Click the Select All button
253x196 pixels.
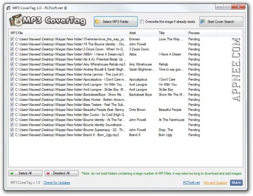pyautogui.click(x=25, y=173)
